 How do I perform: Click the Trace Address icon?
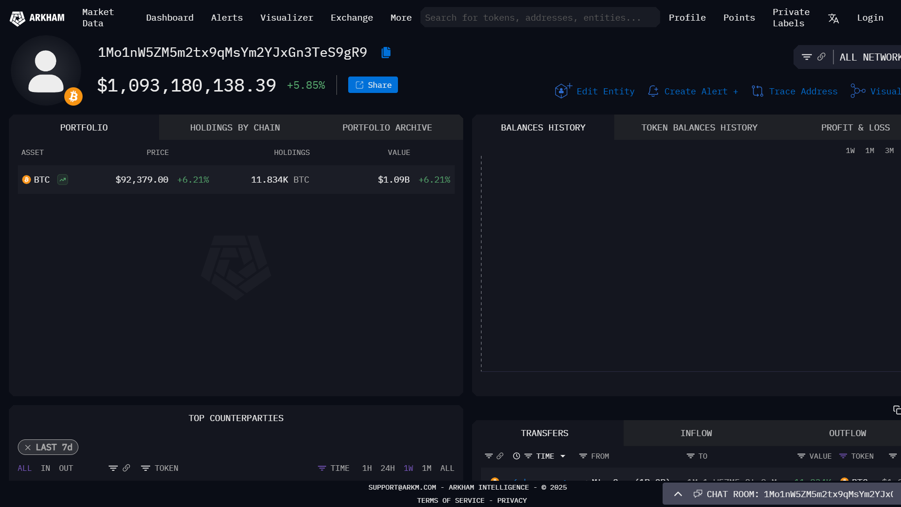757,91
